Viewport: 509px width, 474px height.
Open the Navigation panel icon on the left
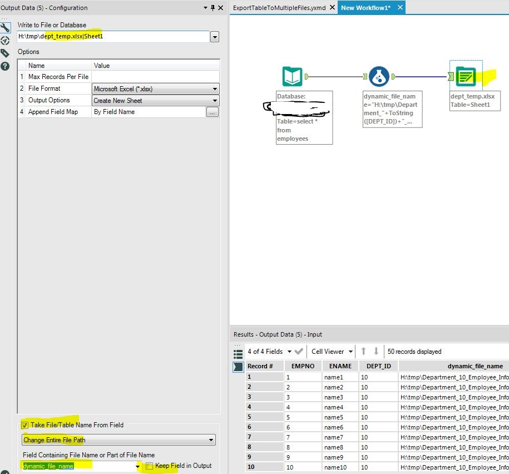pyautogui.click(x=5, y=40)
